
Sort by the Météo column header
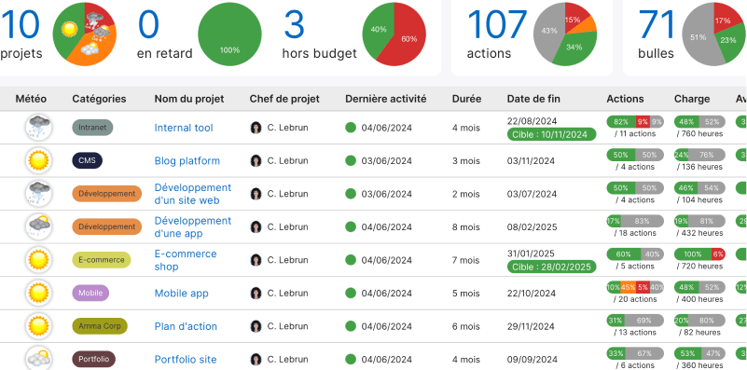(x=31, y=99)
